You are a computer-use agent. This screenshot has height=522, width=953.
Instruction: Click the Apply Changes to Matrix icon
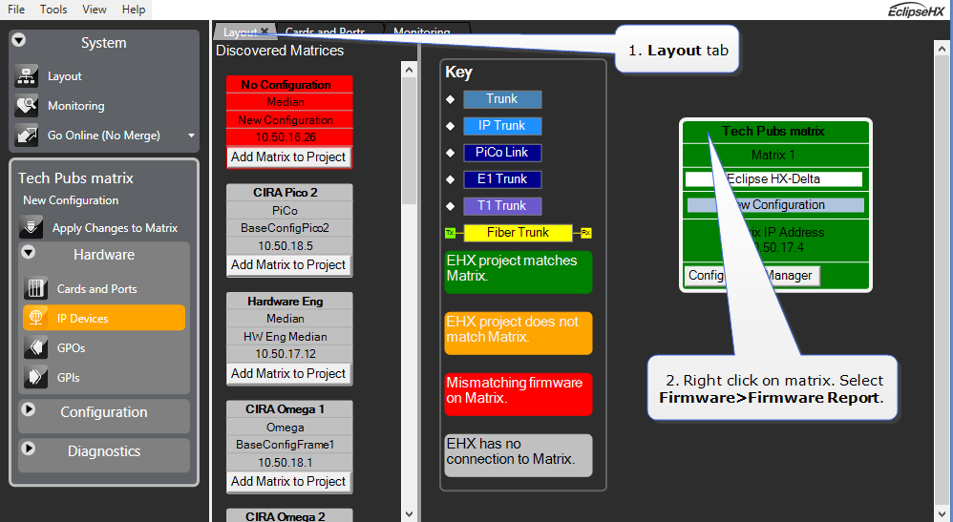point(32,228)
